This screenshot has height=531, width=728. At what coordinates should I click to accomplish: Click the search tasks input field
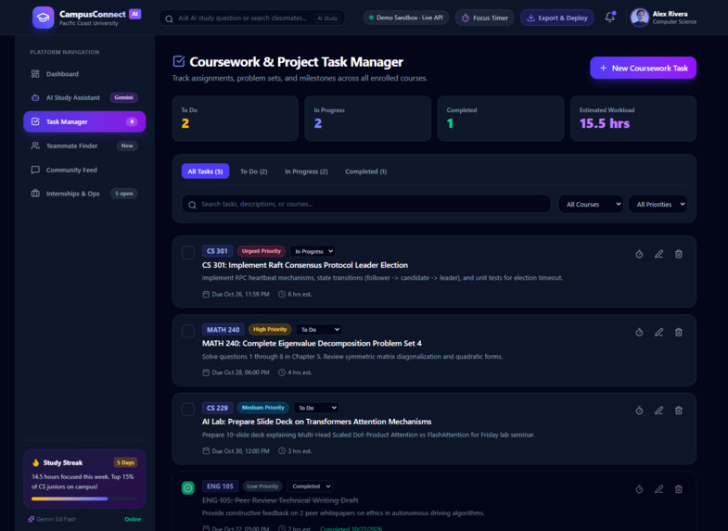click(366, 204)
